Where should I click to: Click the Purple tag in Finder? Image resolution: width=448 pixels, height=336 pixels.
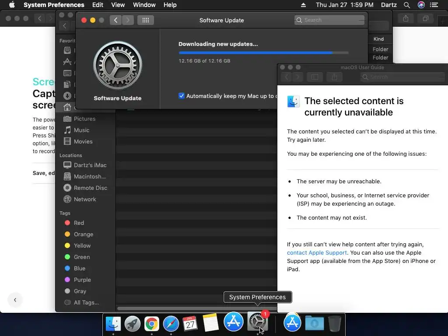82,280
